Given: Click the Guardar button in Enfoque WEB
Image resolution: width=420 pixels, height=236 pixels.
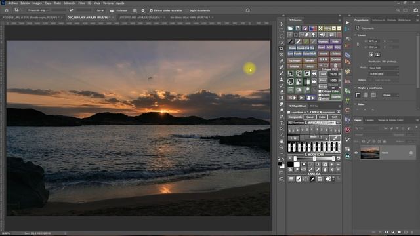Looking at the screenshot, I should [x=336, y=97].
